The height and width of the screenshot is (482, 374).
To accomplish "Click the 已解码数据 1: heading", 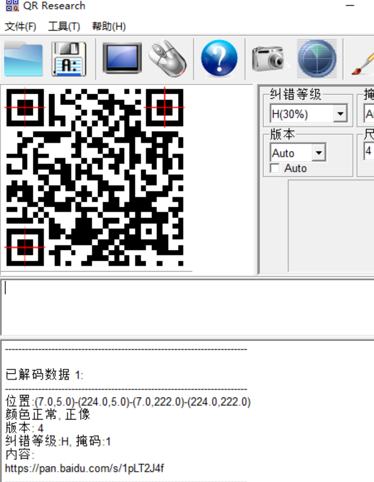I will (44, 375).
